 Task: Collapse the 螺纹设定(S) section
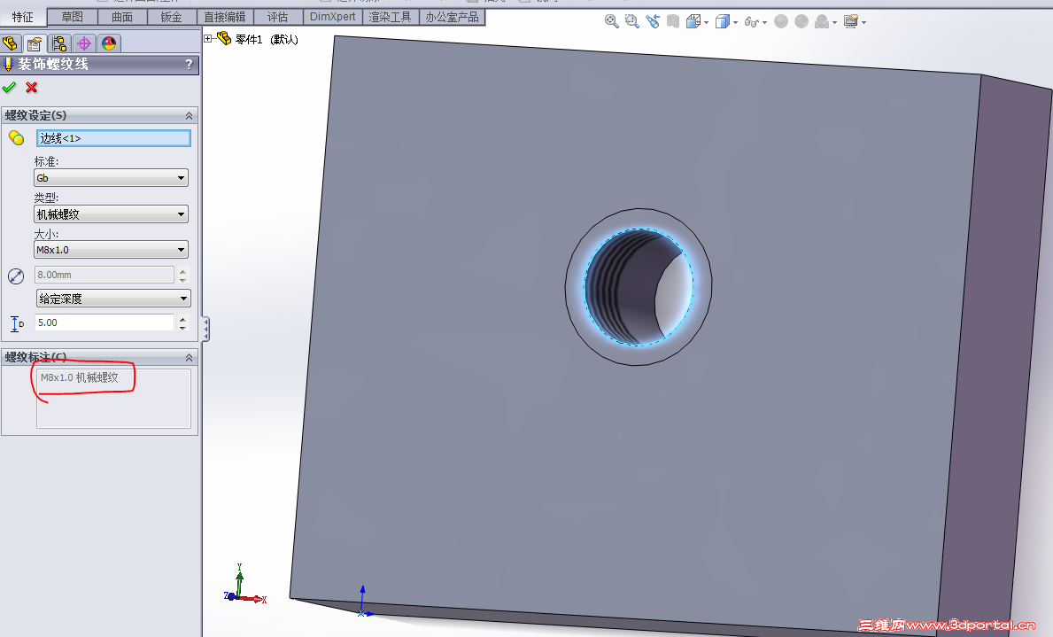189,115
